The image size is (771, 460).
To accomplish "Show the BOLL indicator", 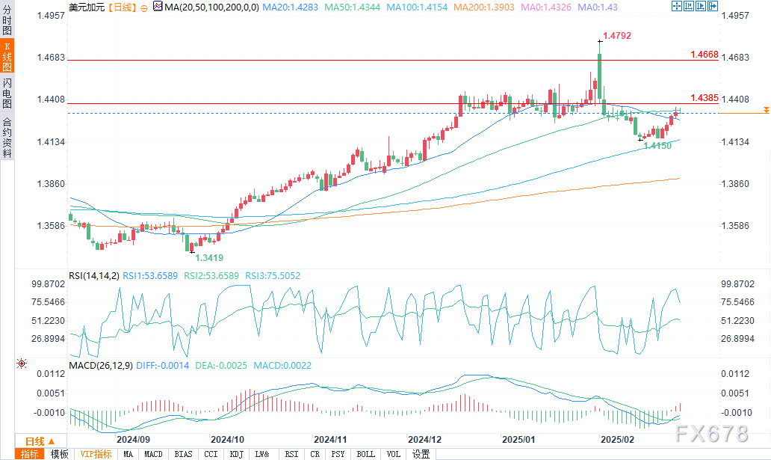I will [365, 454].
